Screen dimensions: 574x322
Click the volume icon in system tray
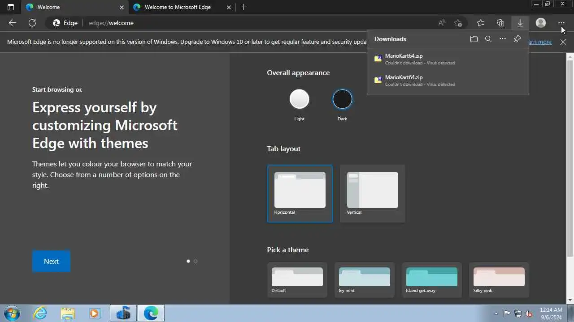(529, 314)
